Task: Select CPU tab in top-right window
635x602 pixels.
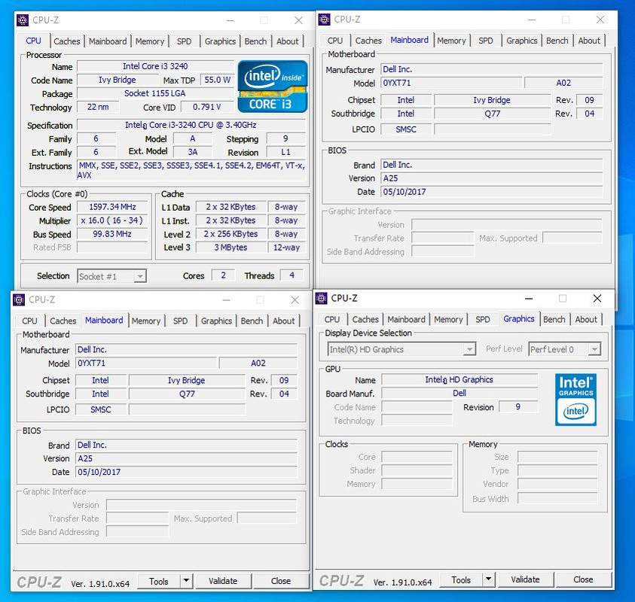Action: click(335, 41)
